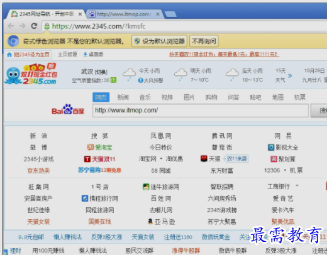Open a new tab button
The image size is (327, 255).
170,14
